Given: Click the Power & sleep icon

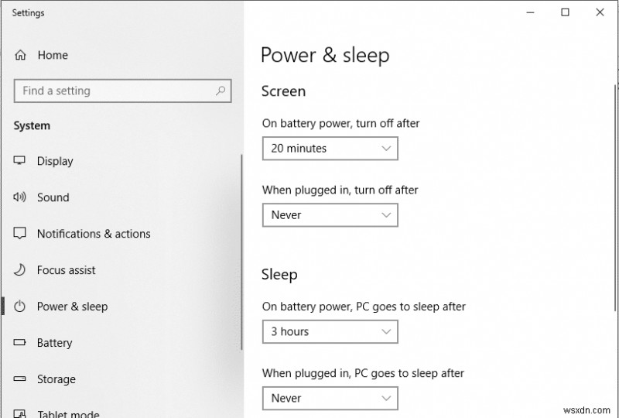Looking at the screenshot, I should tap(20, 307).
